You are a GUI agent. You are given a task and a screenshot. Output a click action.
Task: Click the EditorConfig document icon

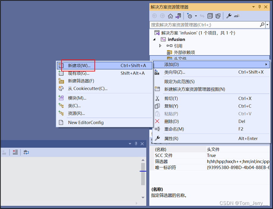61,122
